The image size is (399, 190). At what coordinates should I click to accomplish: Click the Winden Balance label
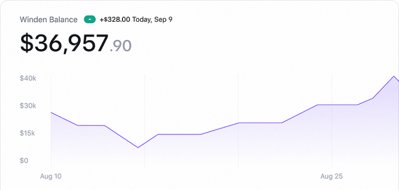pyautogui.click(x=49, y=20)
